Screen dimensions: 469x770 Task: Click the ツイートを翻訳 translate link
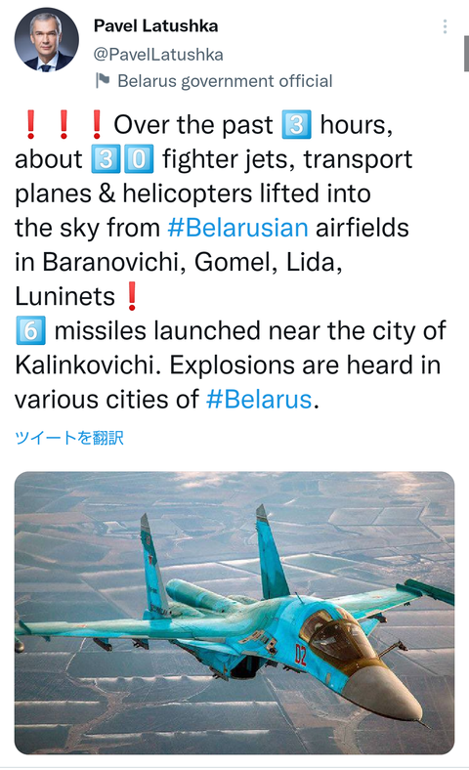(69, 438)
